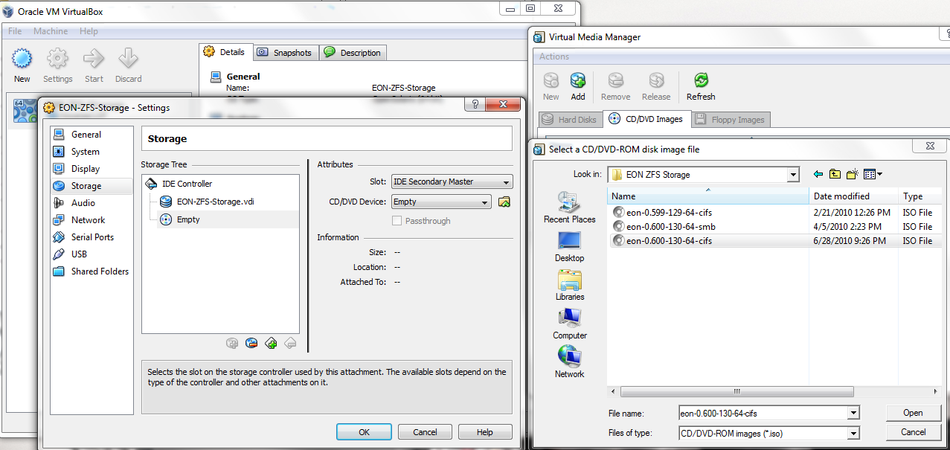Open the Help menu in VirtualBox
The width and height of the screenshot is (950, 450).
click(x=89, y=31)
